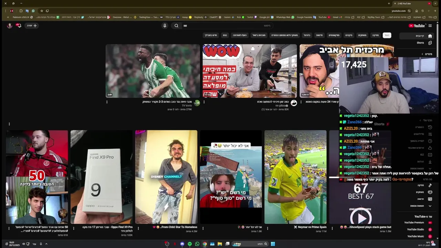
Task: Open the Maccabi Haifa football highlights thumbnail
Action: 153,71
